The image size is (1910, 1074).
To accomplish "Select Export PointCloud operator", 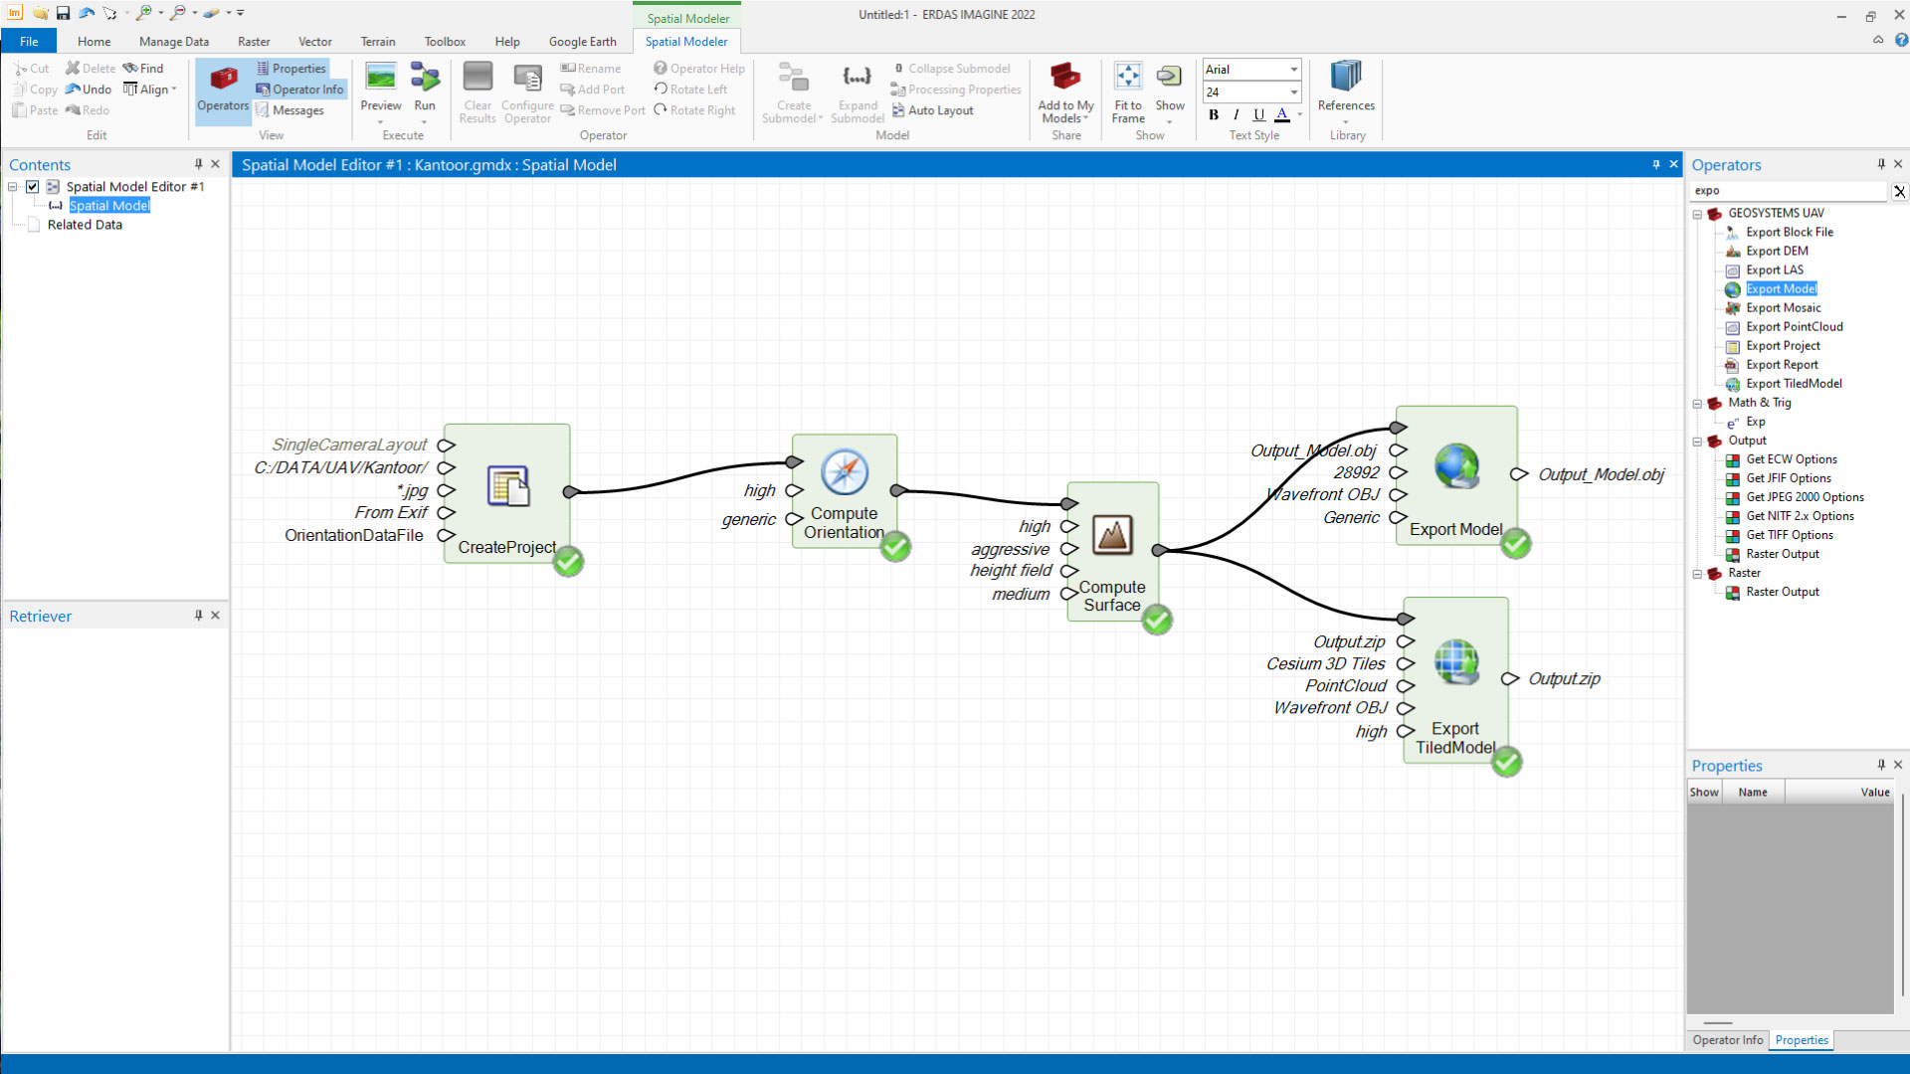I will pos(1795,327).
